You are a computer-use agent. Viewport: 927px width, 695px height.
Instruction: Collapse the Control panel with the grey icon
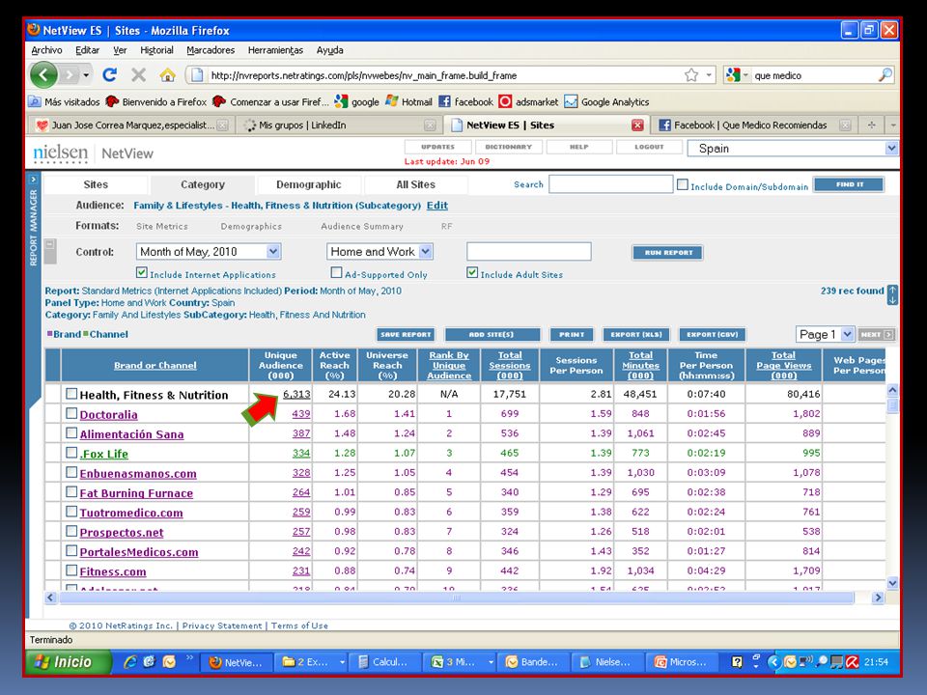[x=50, y=251]
